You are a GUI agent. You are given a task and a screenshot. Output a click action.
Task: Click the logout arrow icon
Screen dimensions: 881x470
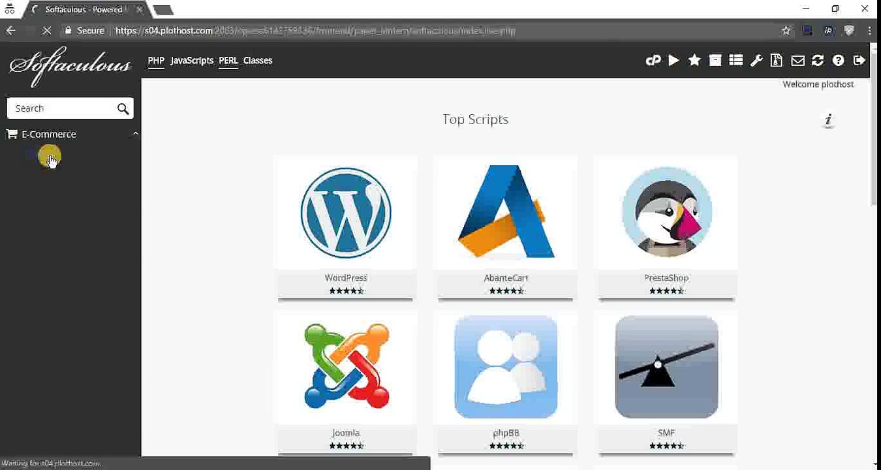coord(859,60)
